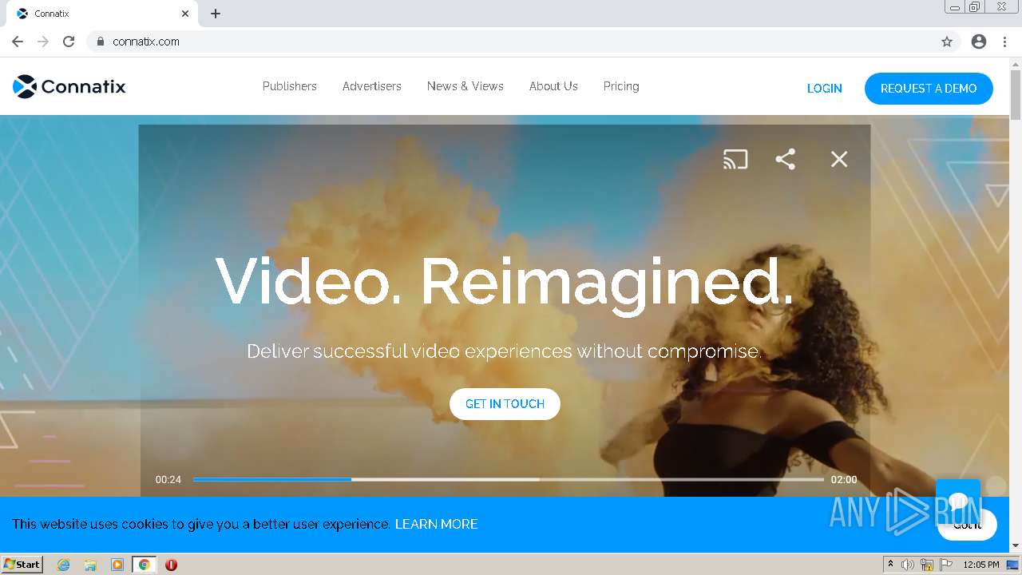Show hidden system tray icons

pos(891,565)
